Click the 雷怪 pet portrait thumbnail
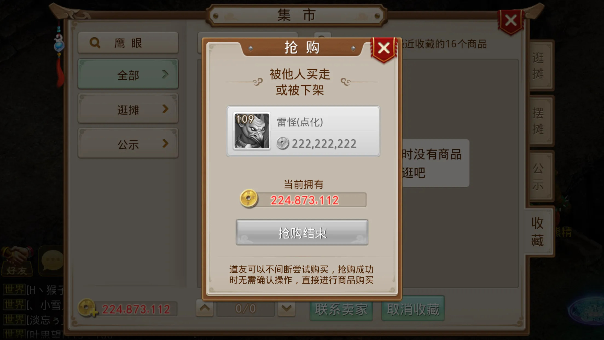604x340 pixels. (x=252, y=131)
